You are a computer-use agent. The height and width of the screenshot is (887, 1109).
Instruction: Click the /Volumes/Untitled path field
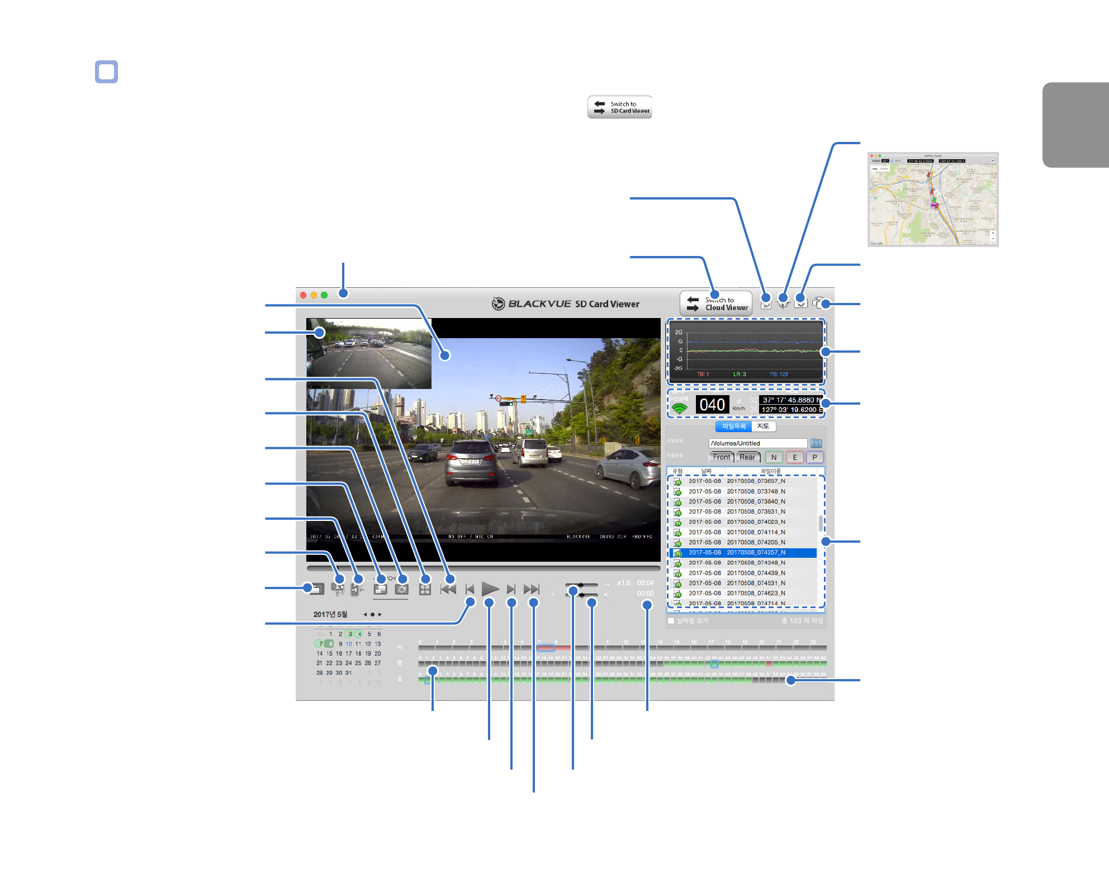[x=757, y=443]
